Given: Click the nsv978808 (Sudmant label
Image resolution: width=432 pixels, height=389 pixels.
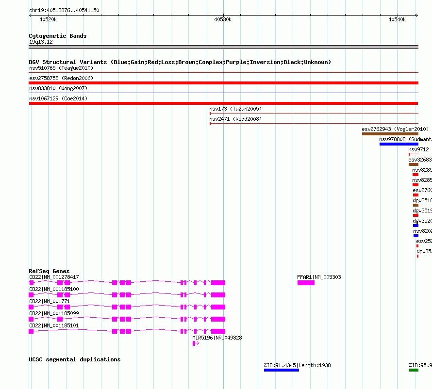Looking at the screenshot, I should point(405,139).
